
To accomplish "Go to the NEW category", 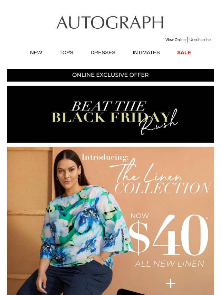I will (36, 53).
